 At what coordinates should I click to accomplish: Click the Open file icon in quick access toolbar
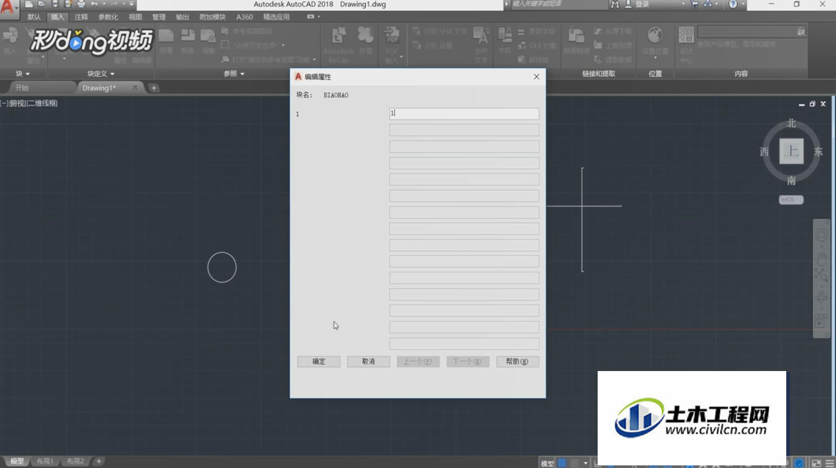coord(42,4)
